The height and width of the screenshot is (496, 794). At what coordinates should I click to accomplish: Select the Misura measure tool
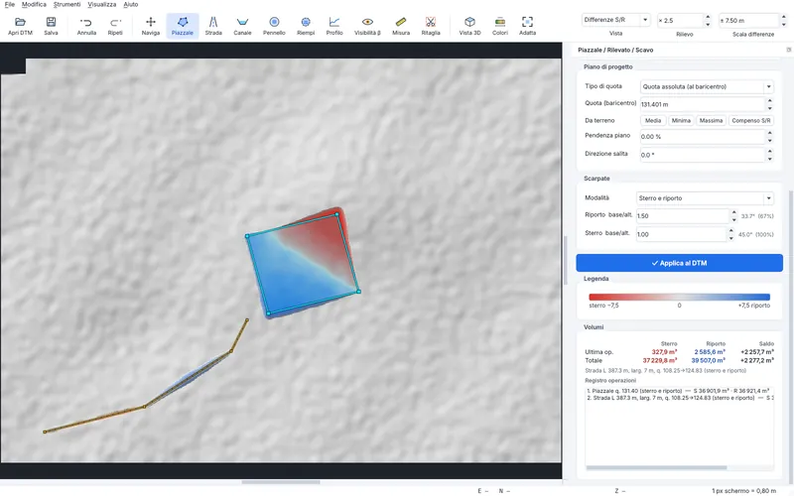tap(401, 26)
